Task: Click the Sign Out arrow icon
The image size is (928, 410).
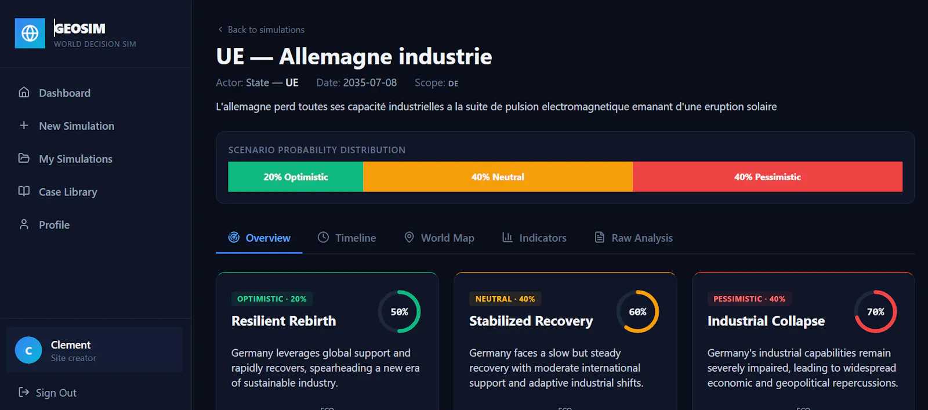Action: tap(24, 393)
